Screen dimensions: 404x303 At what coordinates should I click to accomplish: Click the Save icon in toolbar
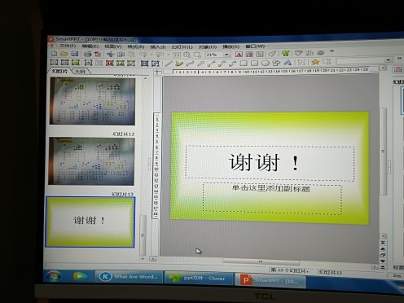(x=74, y=54)
